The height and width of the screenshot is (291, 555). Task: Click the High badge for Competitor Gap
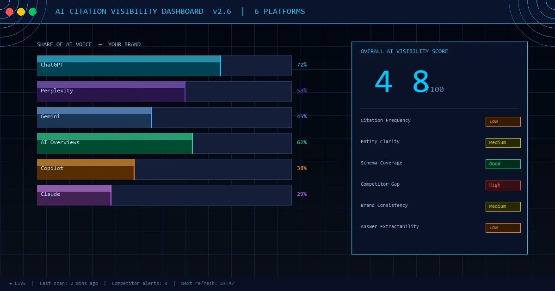503,185
